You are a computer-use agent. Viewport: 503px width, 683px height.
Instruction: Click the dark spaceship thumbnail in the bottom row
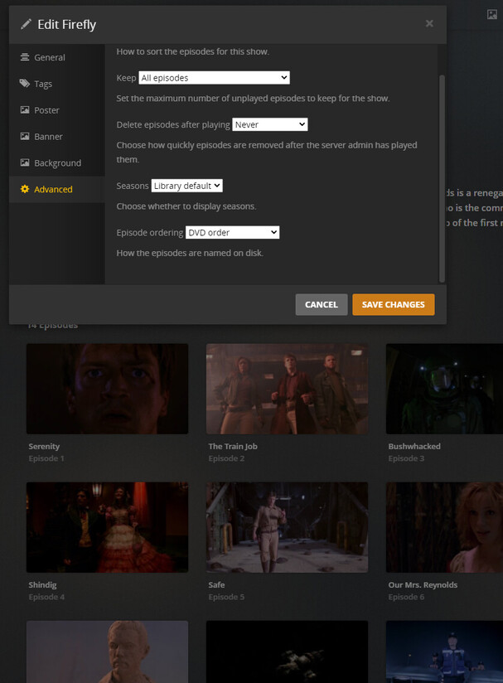click(287, 652)
